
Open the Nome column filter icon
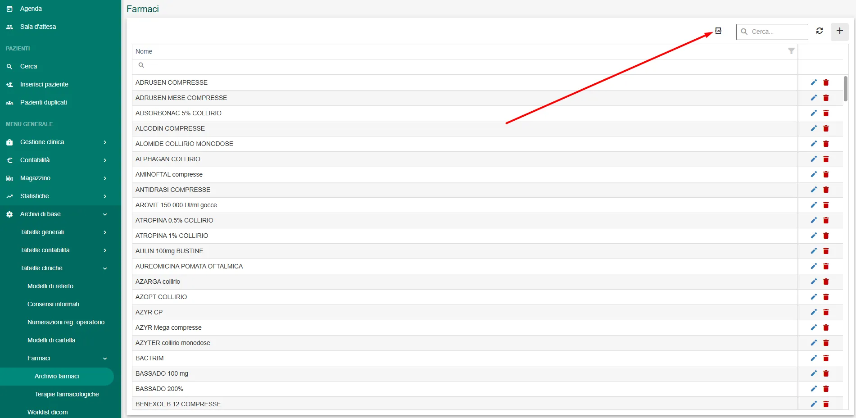click(791, 51)
